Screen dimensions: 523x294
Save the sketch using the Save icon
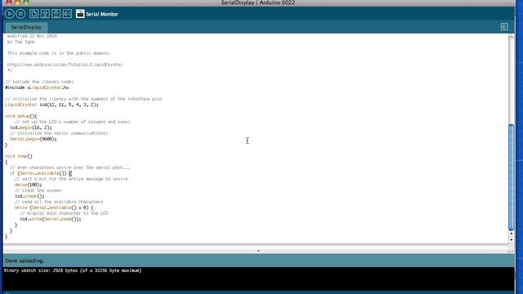[56, 14]
